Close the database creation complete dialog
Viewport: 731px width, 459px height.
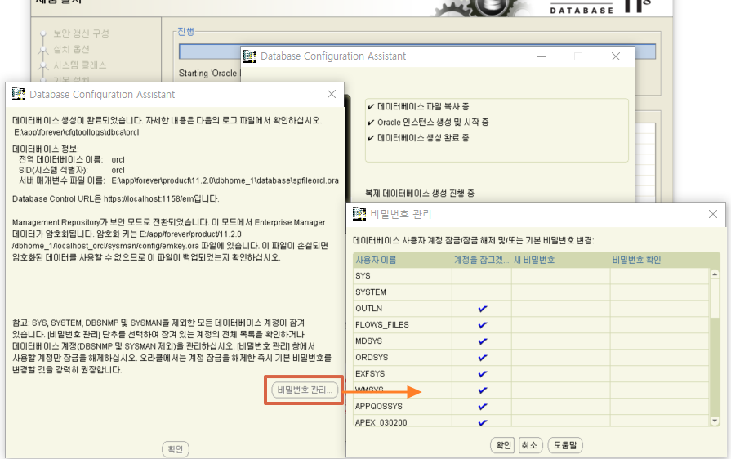coord(332,94)
